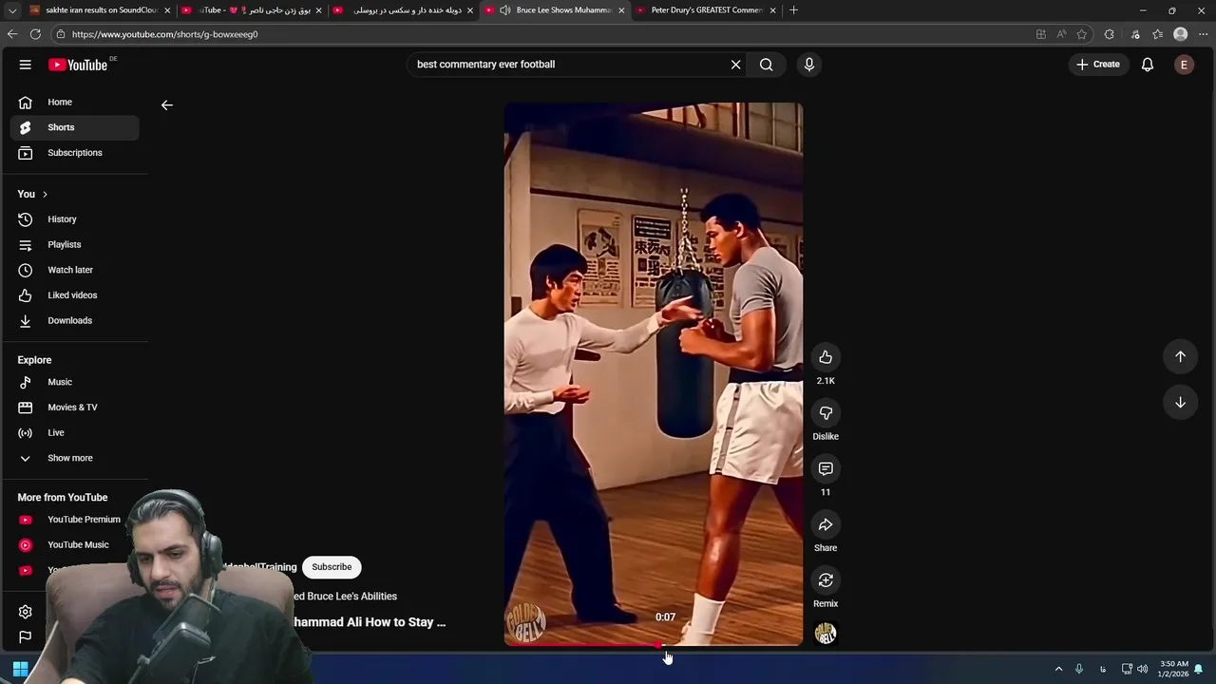Reload the page
Image resolution: width=1216 pixels, height=684 pixels.
(x=35, y=34)
